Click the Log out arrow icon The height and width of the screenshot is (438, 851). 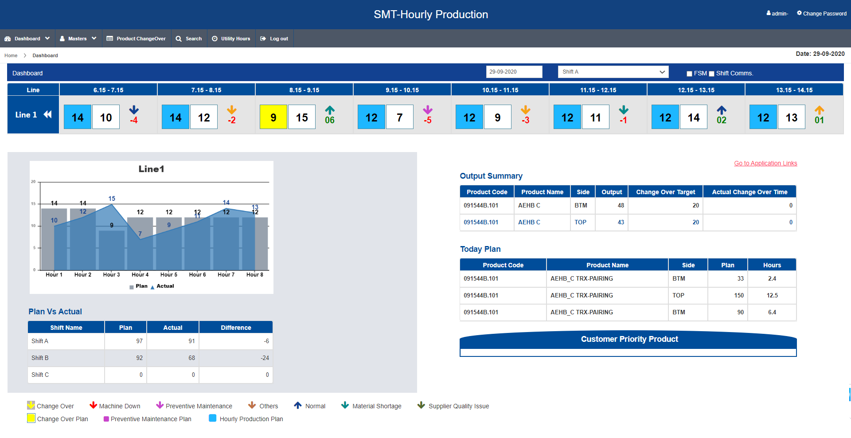(263, 39)
